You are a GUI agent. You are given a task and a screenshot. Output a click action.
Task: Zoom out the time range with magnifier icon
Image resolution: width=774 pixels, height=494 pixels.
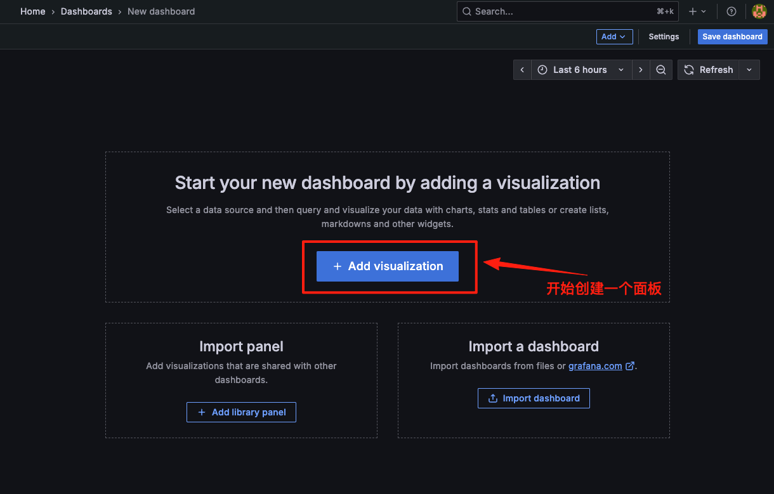(x=661, y=70)
